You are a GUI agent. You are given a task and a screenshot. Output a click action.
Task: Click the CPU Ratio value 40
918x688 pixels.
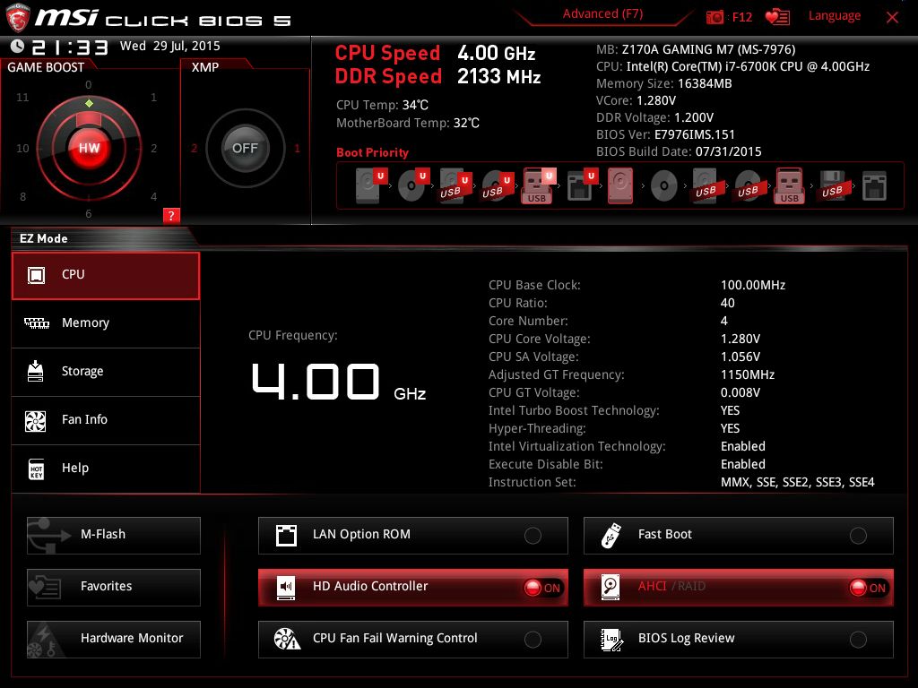coord(727,303)
